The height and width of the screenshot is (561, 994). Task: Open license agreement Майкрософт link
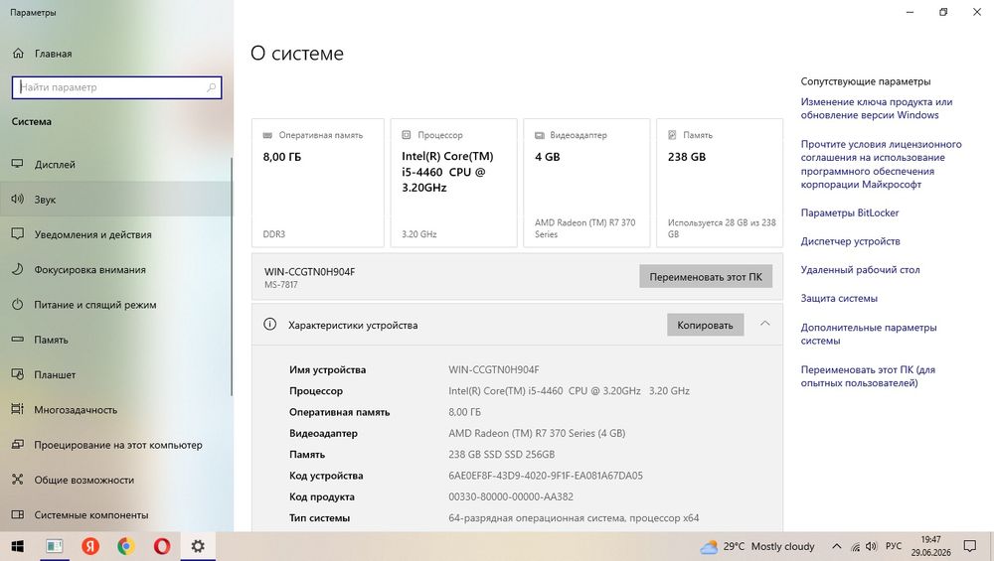(881, 164)
